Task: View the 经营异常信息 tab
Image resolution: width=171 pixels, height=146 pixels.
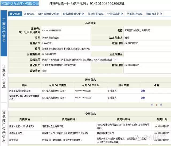Action: [115, 14]
